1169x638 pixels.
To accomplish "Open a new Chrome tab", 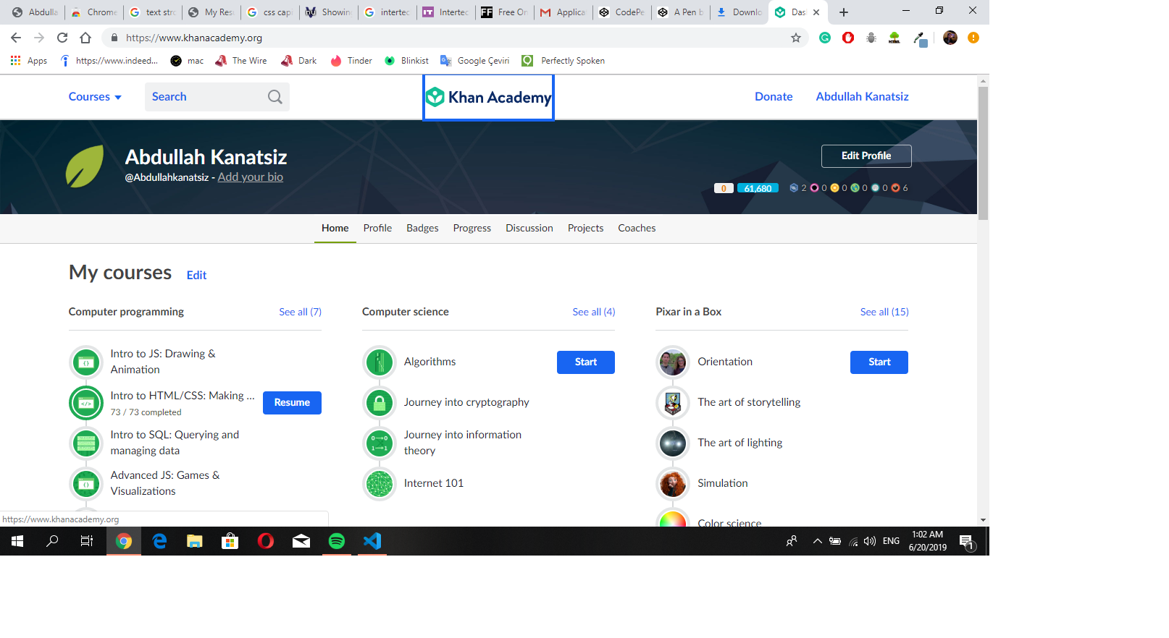I will (x=844, y=12).
